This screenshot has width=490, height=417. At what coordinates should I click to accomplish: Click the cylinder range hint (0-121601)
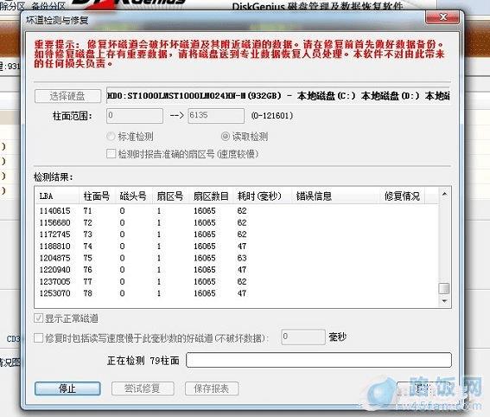point(272,115)
